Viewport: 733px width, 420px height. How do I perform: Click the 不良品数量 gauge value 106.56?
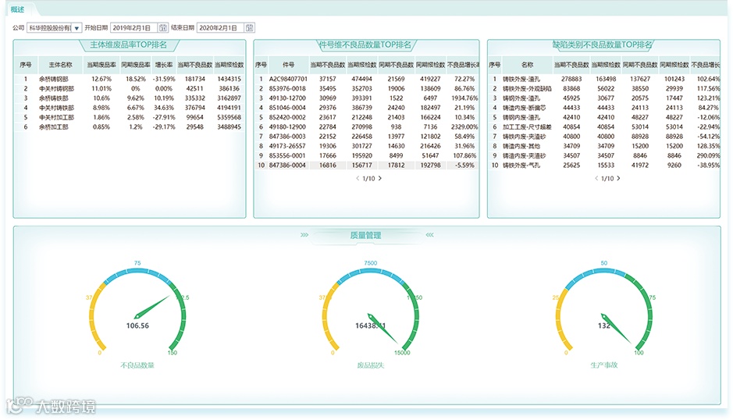tap(137, 326)
